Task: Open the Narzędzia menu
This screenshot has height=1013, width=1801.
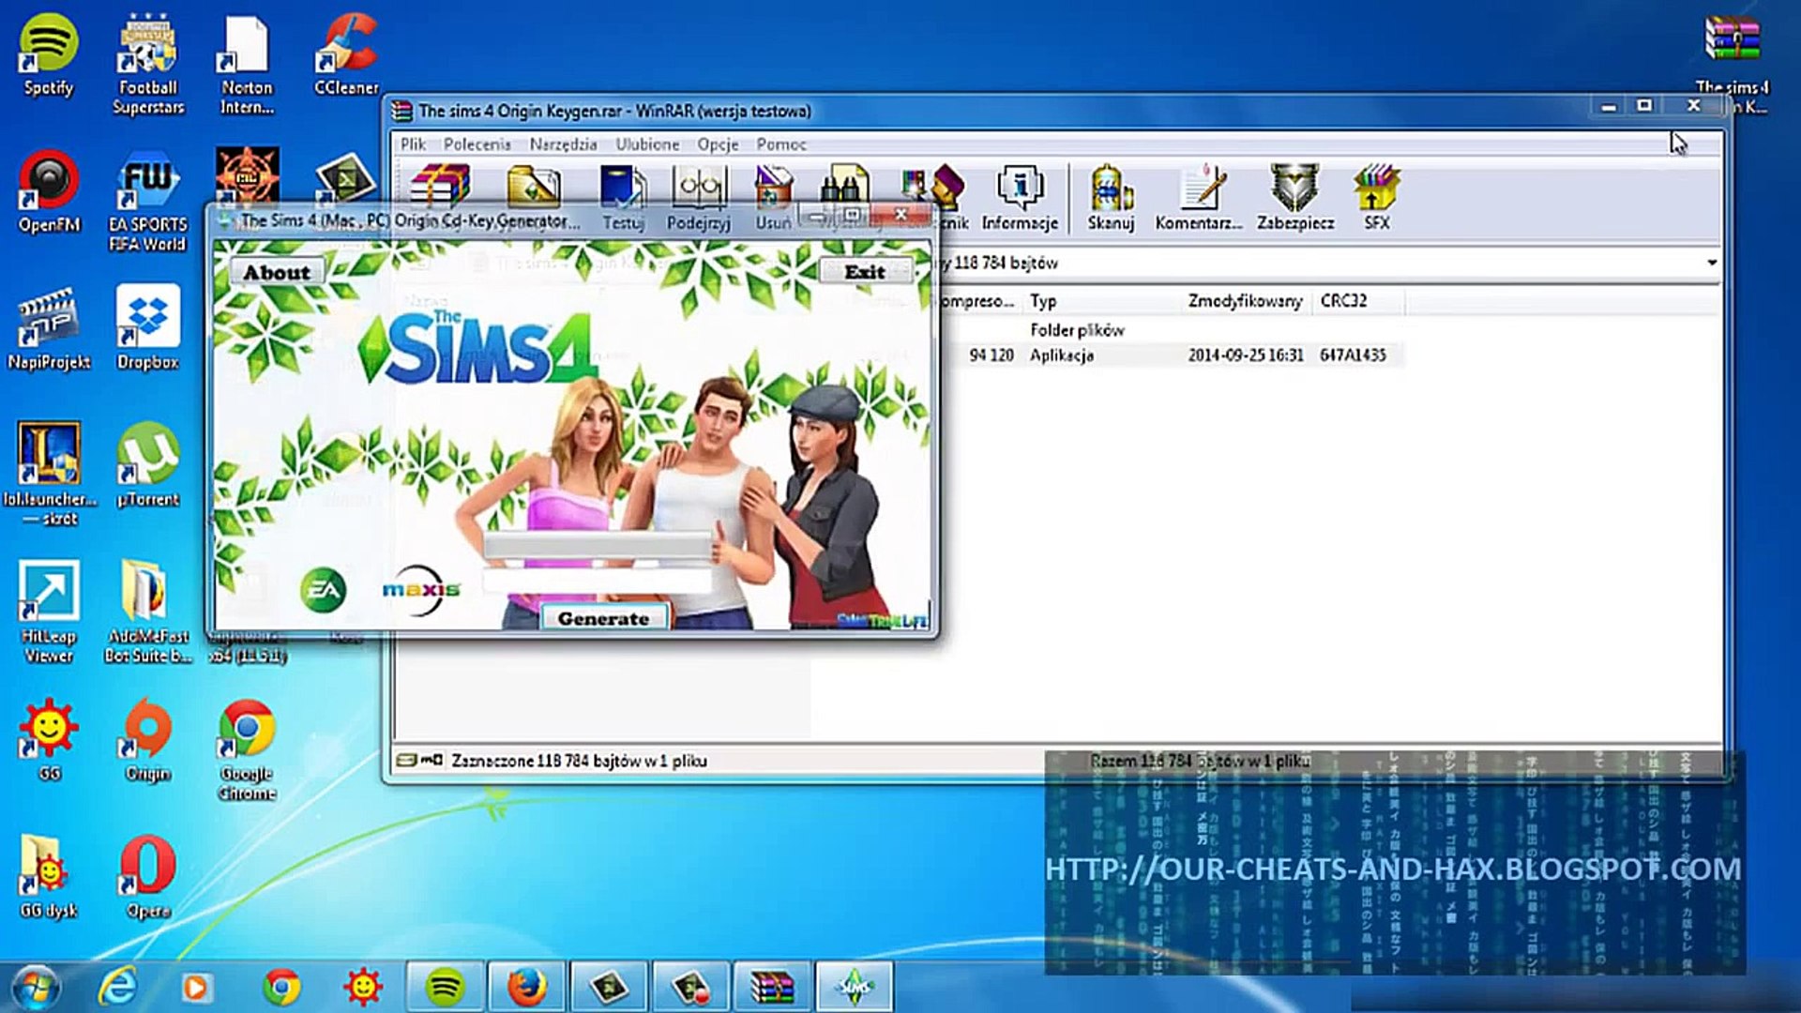Action: 563,144
